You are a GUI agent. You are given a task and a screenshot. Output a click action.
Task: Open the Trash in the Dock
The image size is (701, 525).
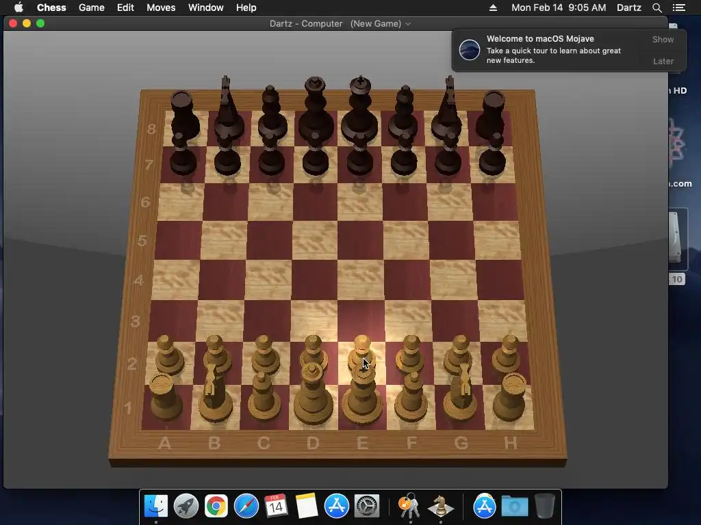544,506
